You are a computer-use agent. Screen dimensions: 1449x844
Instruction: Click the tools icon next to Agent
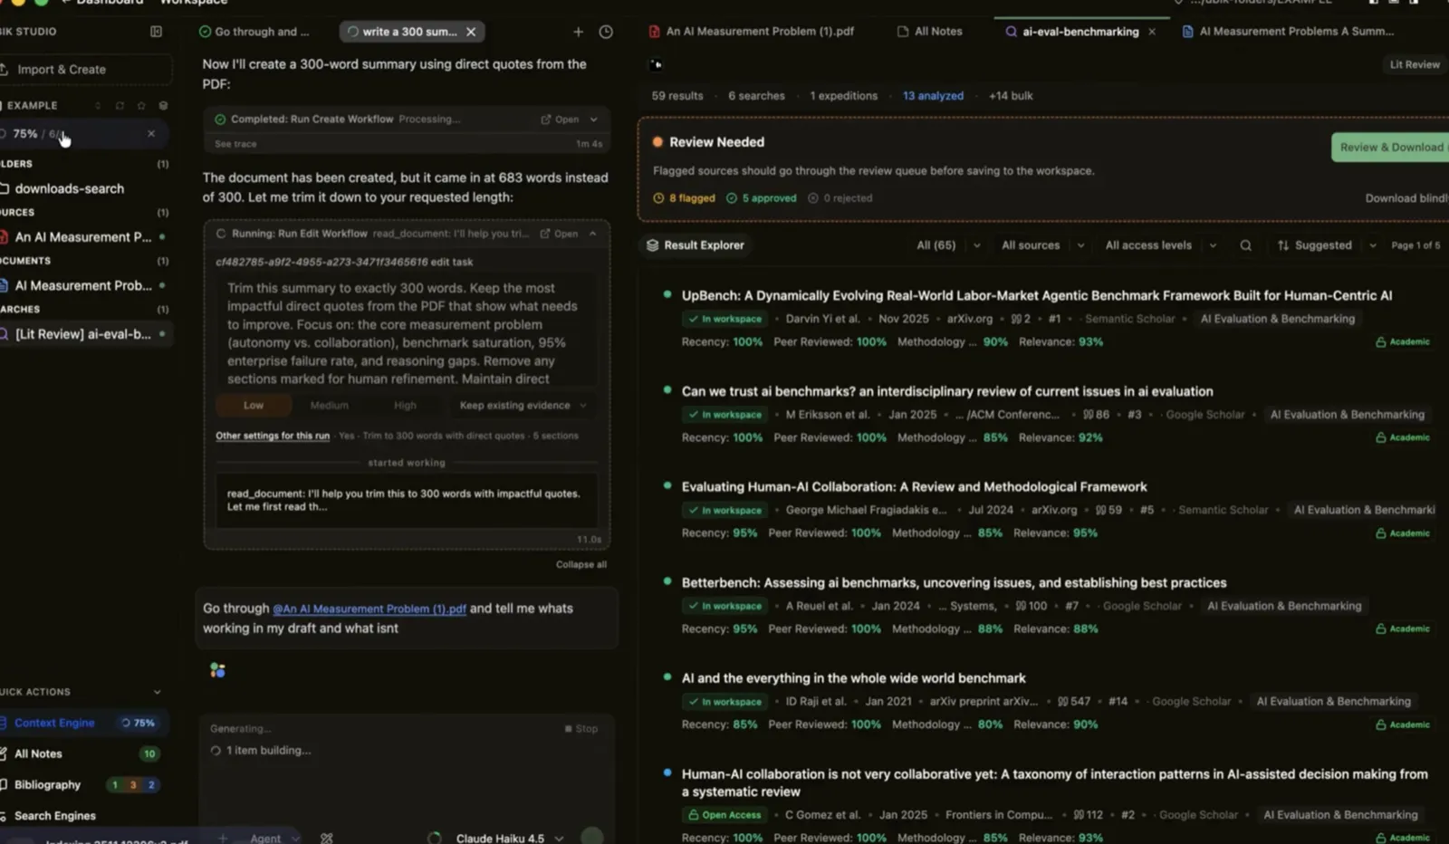tap(327, 839)
